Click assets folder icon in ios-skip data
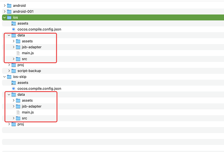The image size is (224, 152). [18, 101]
